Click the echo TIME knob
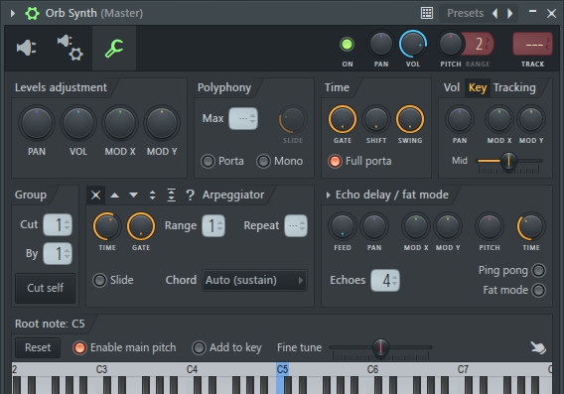This screenshot has height=394, width=564. point(531,226)
